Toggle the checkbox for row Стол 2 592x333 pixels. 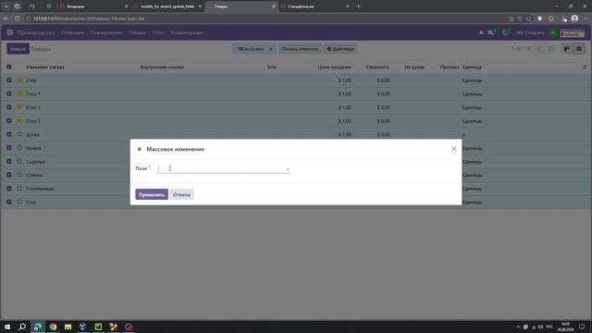[9, 107]
